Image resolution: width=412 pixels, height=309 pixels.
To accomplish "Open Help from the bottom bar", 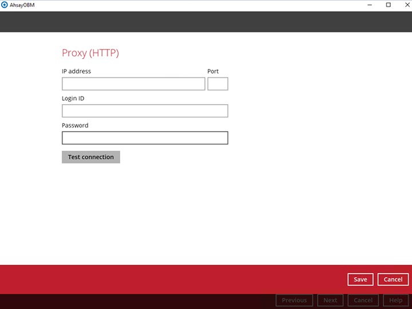I will [396, 300].
